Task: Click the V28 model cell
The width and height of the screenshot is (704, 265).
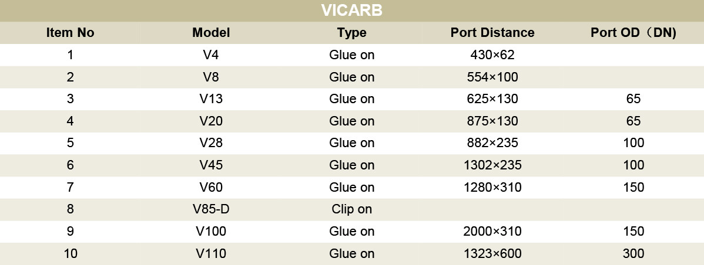Action: coord(211,143)
